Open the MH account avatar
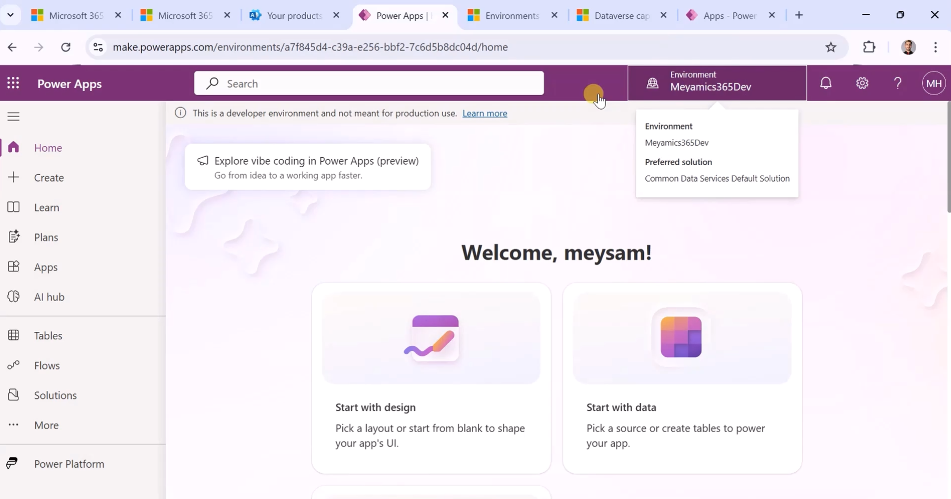This screenshot has width=951, height=499. [x=934, y=83]
